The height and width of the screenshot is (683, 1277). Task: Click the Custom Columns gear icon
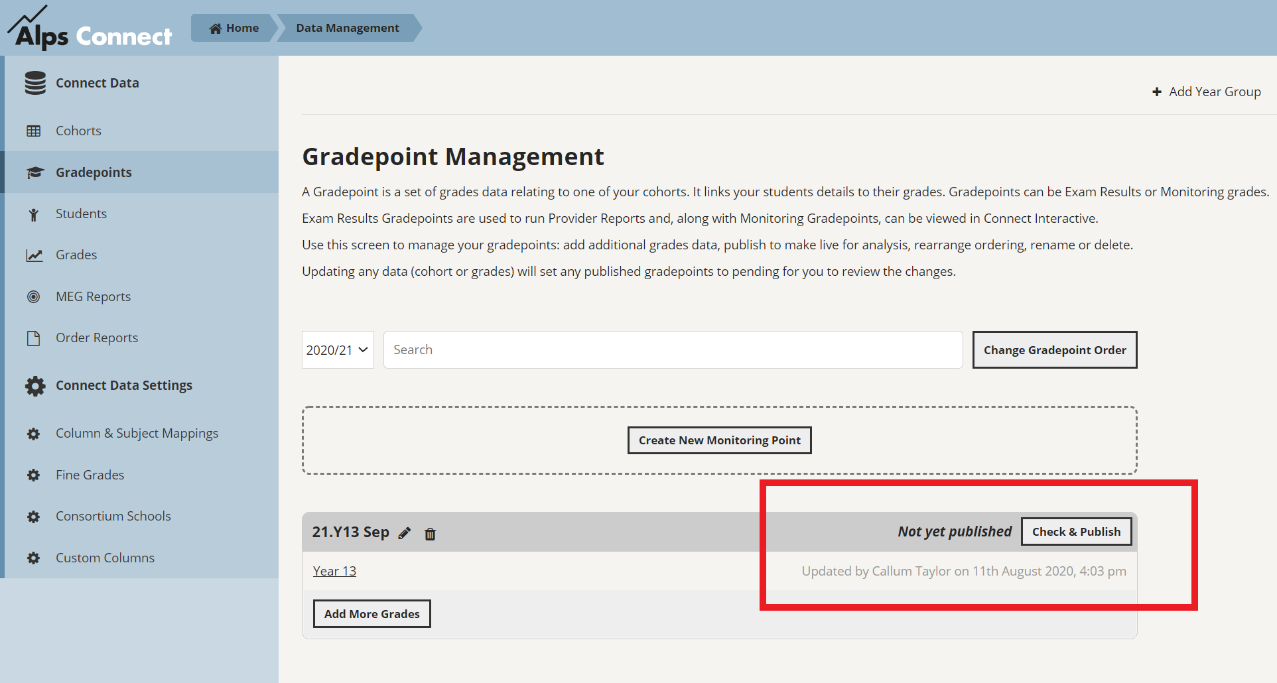pyautogui.click(x=33, y=558)
